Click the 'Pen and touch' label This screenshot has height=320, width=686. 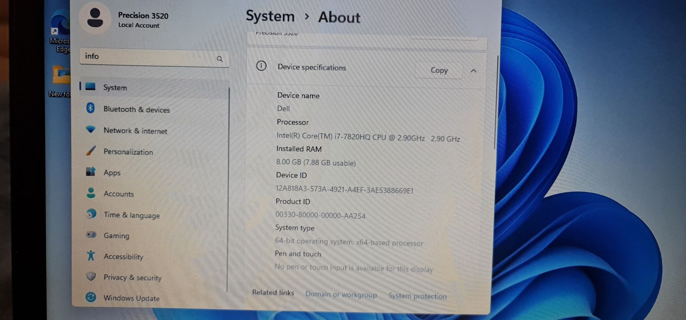pos(298,254)
